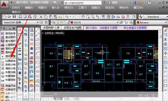Open the Layer Properties Manager icon

click(x=53, y=23)
